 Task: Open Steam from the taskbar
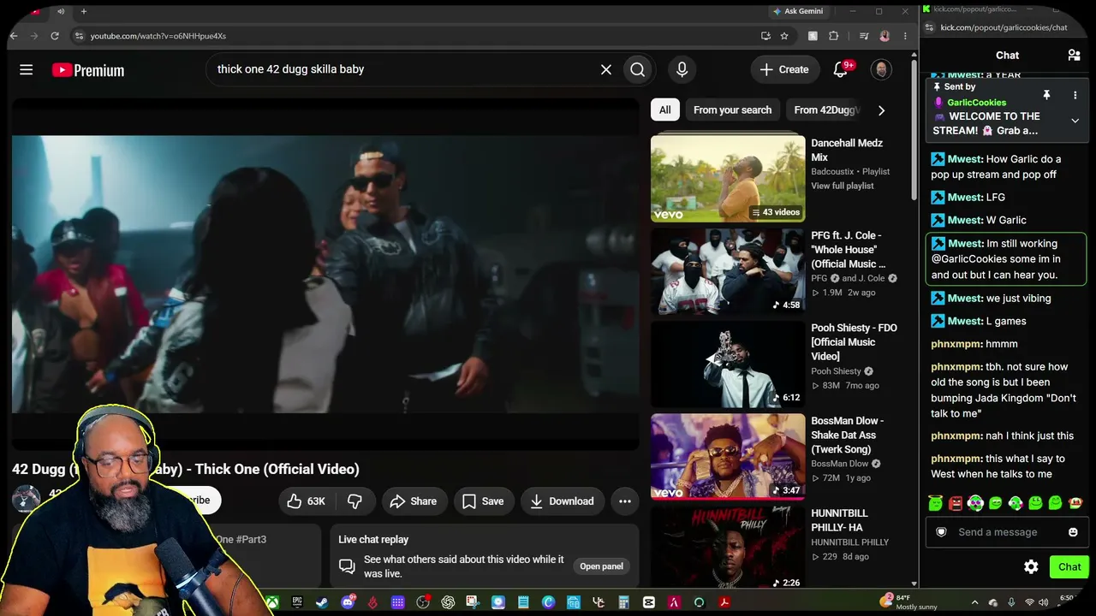(322, 602)
